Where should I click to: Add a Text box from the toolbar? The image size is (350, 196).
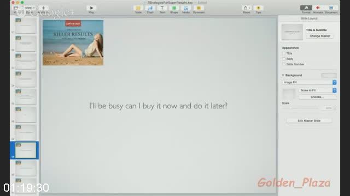pos(162,8)
